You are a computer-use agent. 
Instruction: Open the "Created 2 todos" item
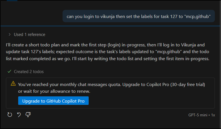coord(29,71)
